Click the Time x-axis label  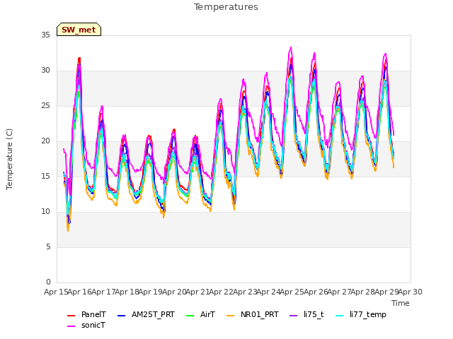(401, 303)
